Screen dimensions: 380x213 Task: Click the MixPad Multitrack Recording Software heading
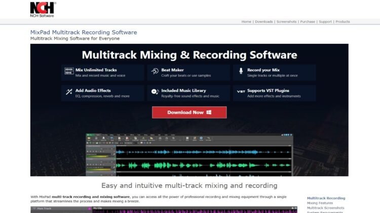pyautogui.click(x=84, y=32)
